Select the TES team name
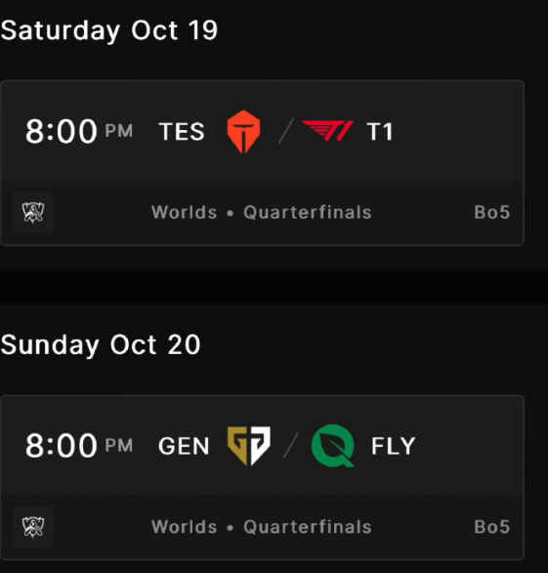This screenshot has width=548, height=573. click(x=182, y=132)
